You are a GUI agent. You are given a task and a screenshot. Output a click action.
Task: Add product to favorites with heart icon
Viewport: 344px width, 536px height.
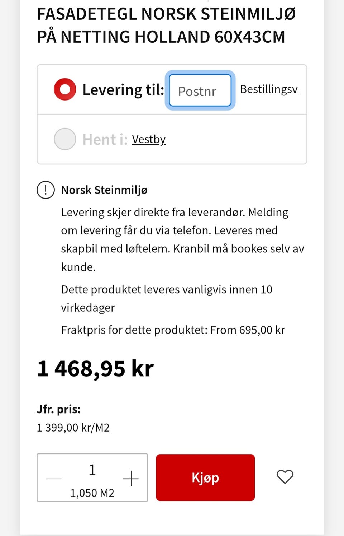coord(285,477)
